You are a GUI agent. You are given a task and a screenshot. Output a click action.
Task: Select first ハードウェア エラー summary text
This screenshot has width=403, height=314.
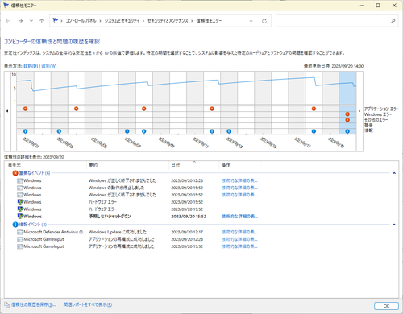pyautogui.click(x=102, y=202)
